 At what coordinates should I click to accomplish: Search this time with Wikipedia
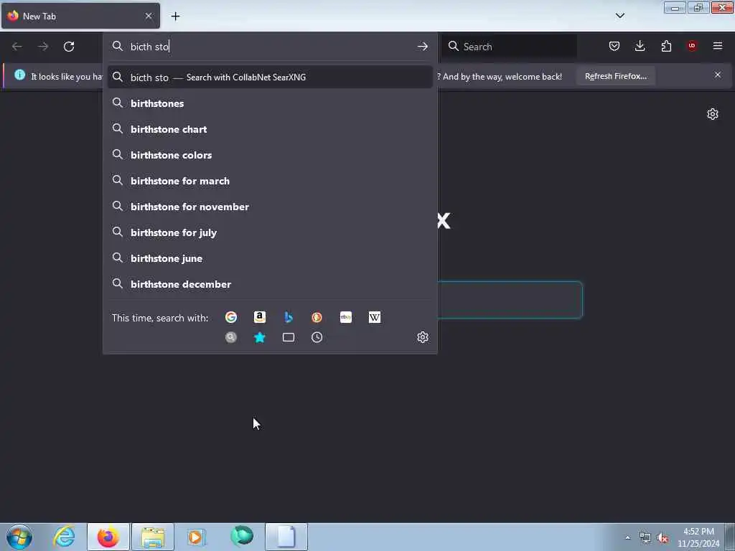point(375,317)
